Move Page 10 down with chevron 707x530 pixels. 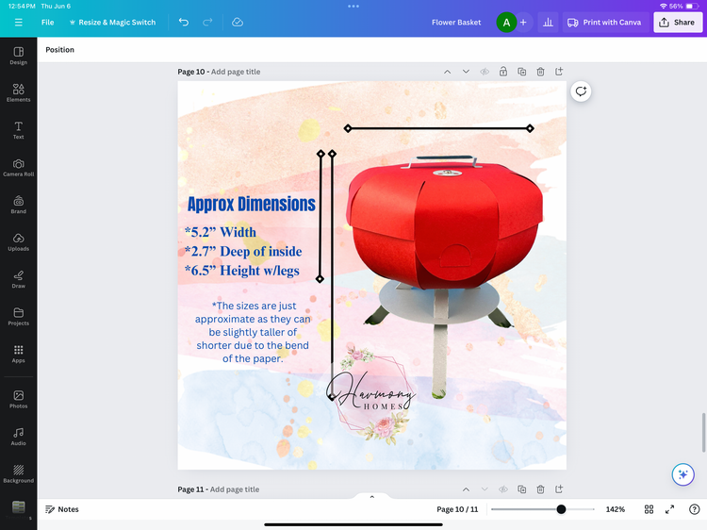coord(466,72)
